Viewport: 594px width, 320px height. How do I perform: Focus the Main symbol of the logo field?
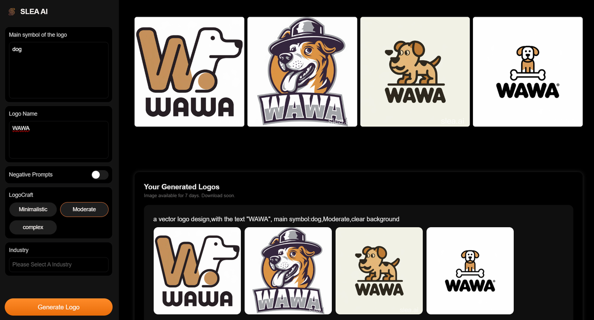coord(58,70)
